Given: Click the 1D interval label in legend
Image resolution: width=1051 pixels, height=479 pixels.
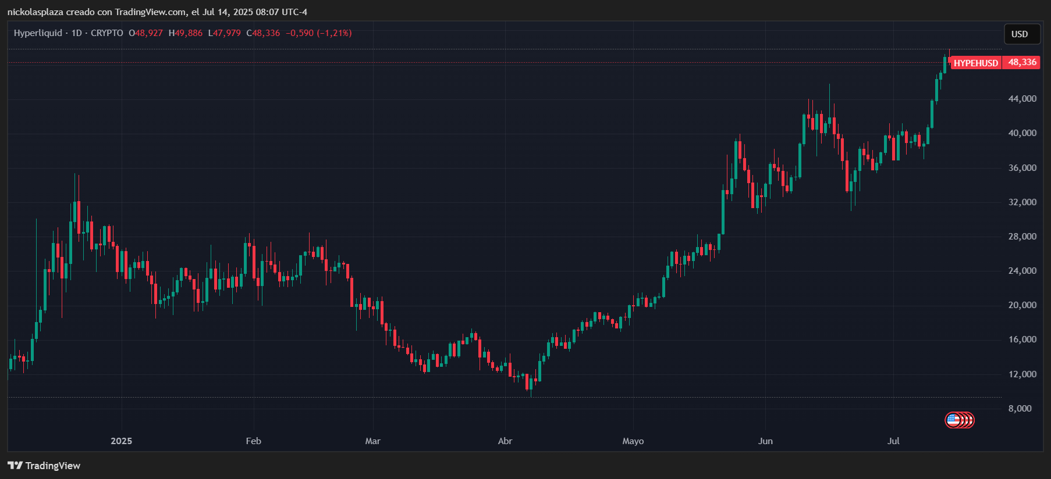Looking at the screenshot, I should pos(76,33).
